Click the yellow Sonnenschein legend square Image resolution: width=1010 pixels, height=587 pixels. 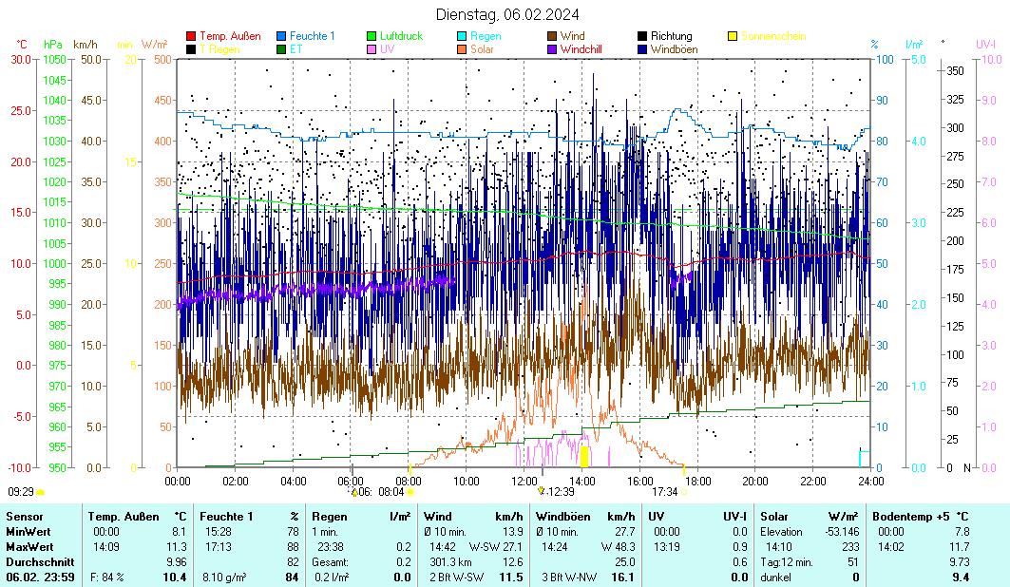tap(733, 36)
